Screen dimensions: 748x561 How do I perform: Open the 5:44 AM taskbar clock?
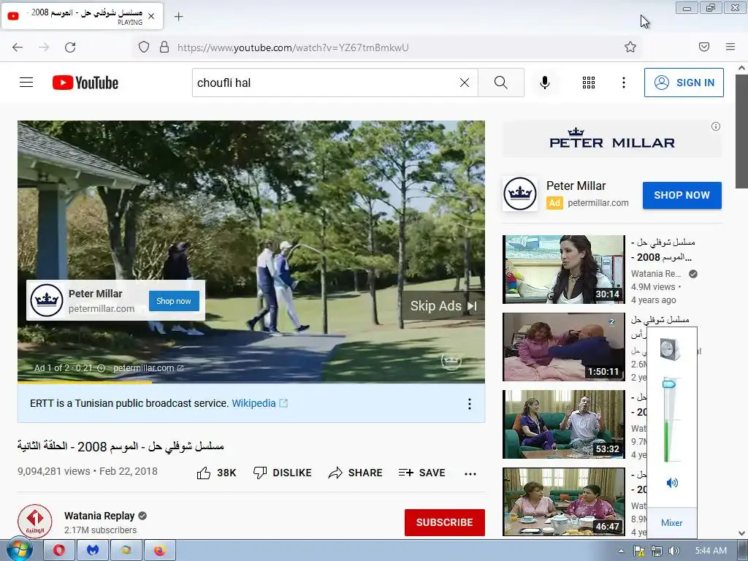tap(711, 551)
